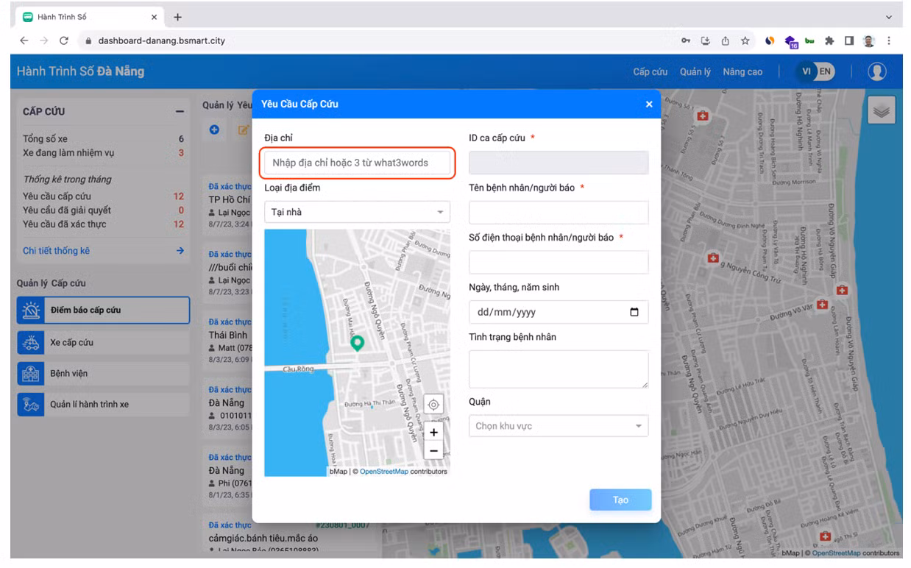This screenshot has width=911, height=568.
Task: Click the Địa chỉ address input field
Action: pos(357,163)
